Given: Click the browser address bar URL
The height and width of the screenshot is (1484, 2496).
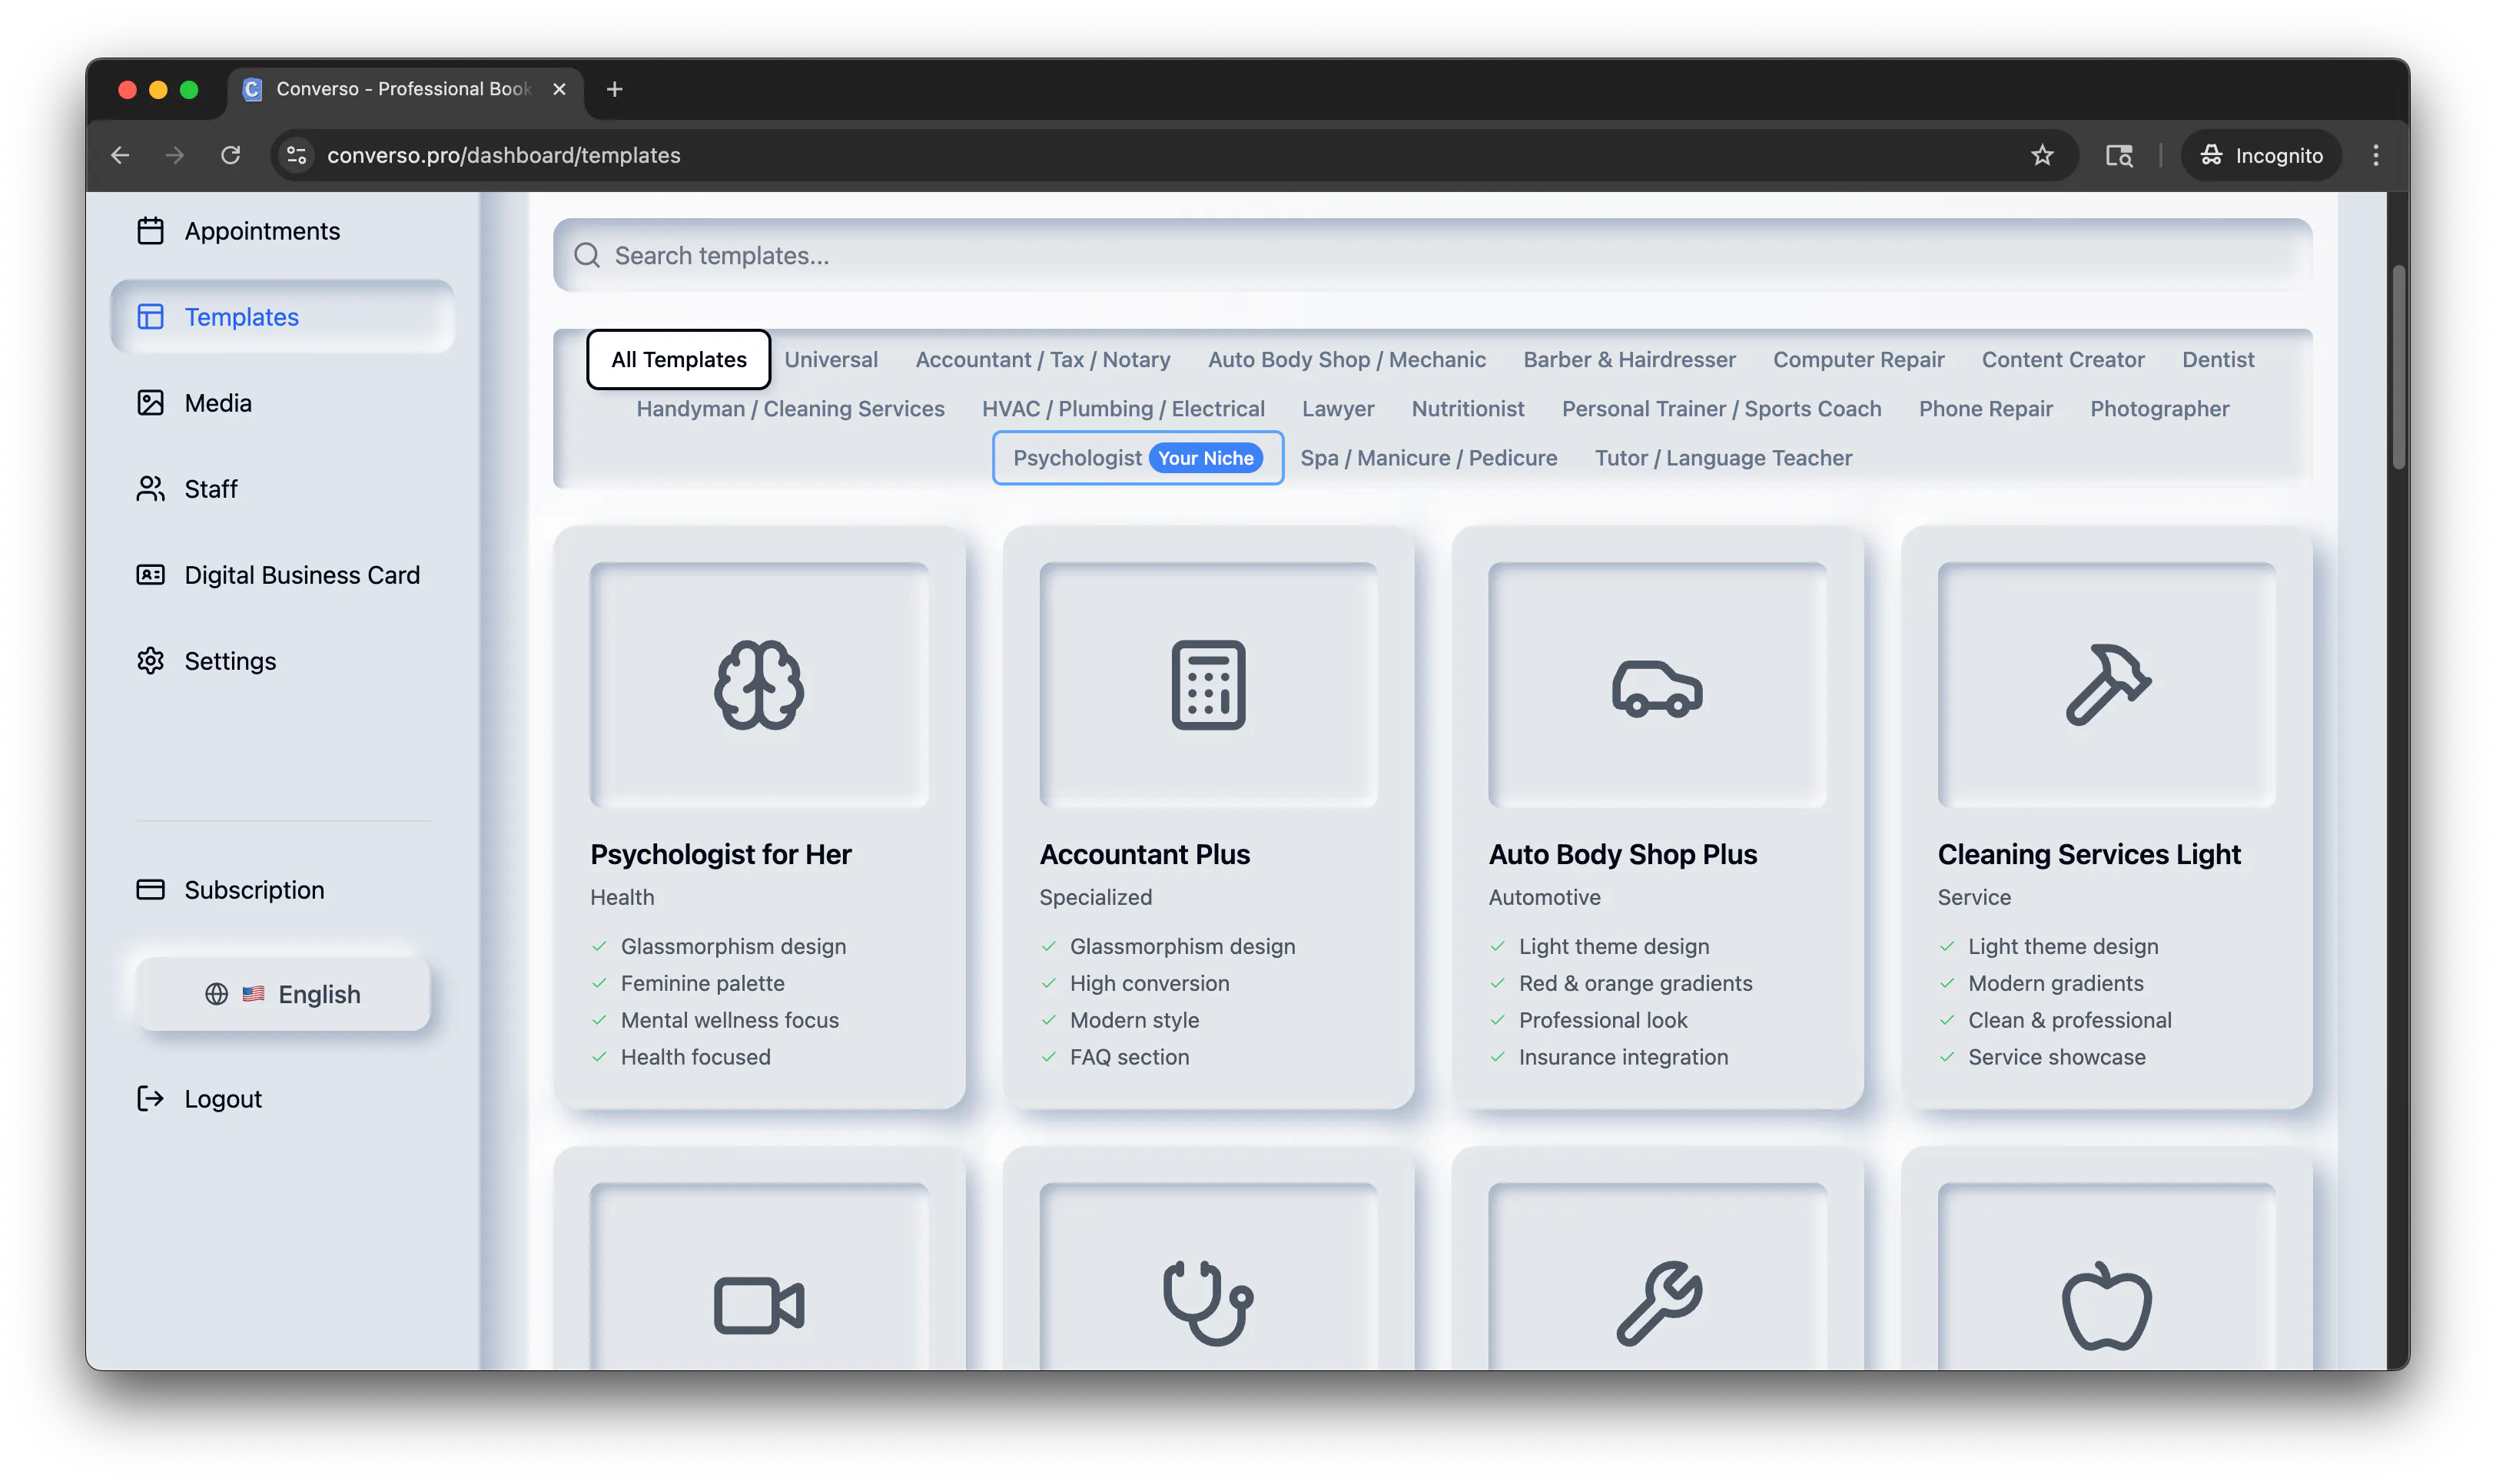Looking at the screenshot, I should click(x=503, y=155).
